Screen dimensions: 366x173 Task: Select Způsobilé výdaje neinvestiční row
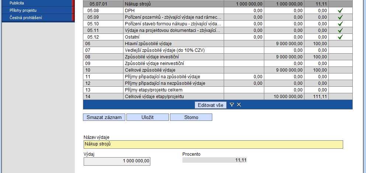218,63
